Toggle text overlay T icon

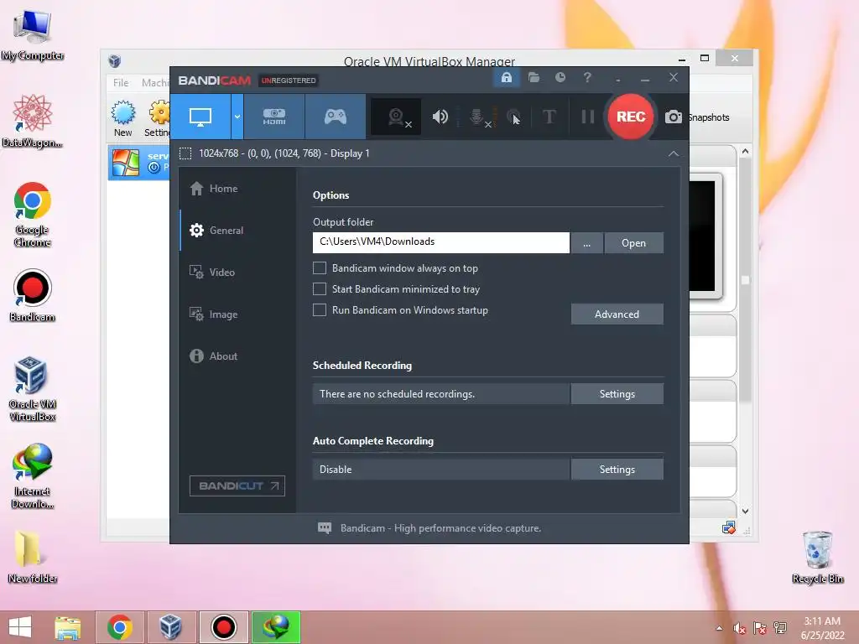pyautogui.click(x=549, y=117)
